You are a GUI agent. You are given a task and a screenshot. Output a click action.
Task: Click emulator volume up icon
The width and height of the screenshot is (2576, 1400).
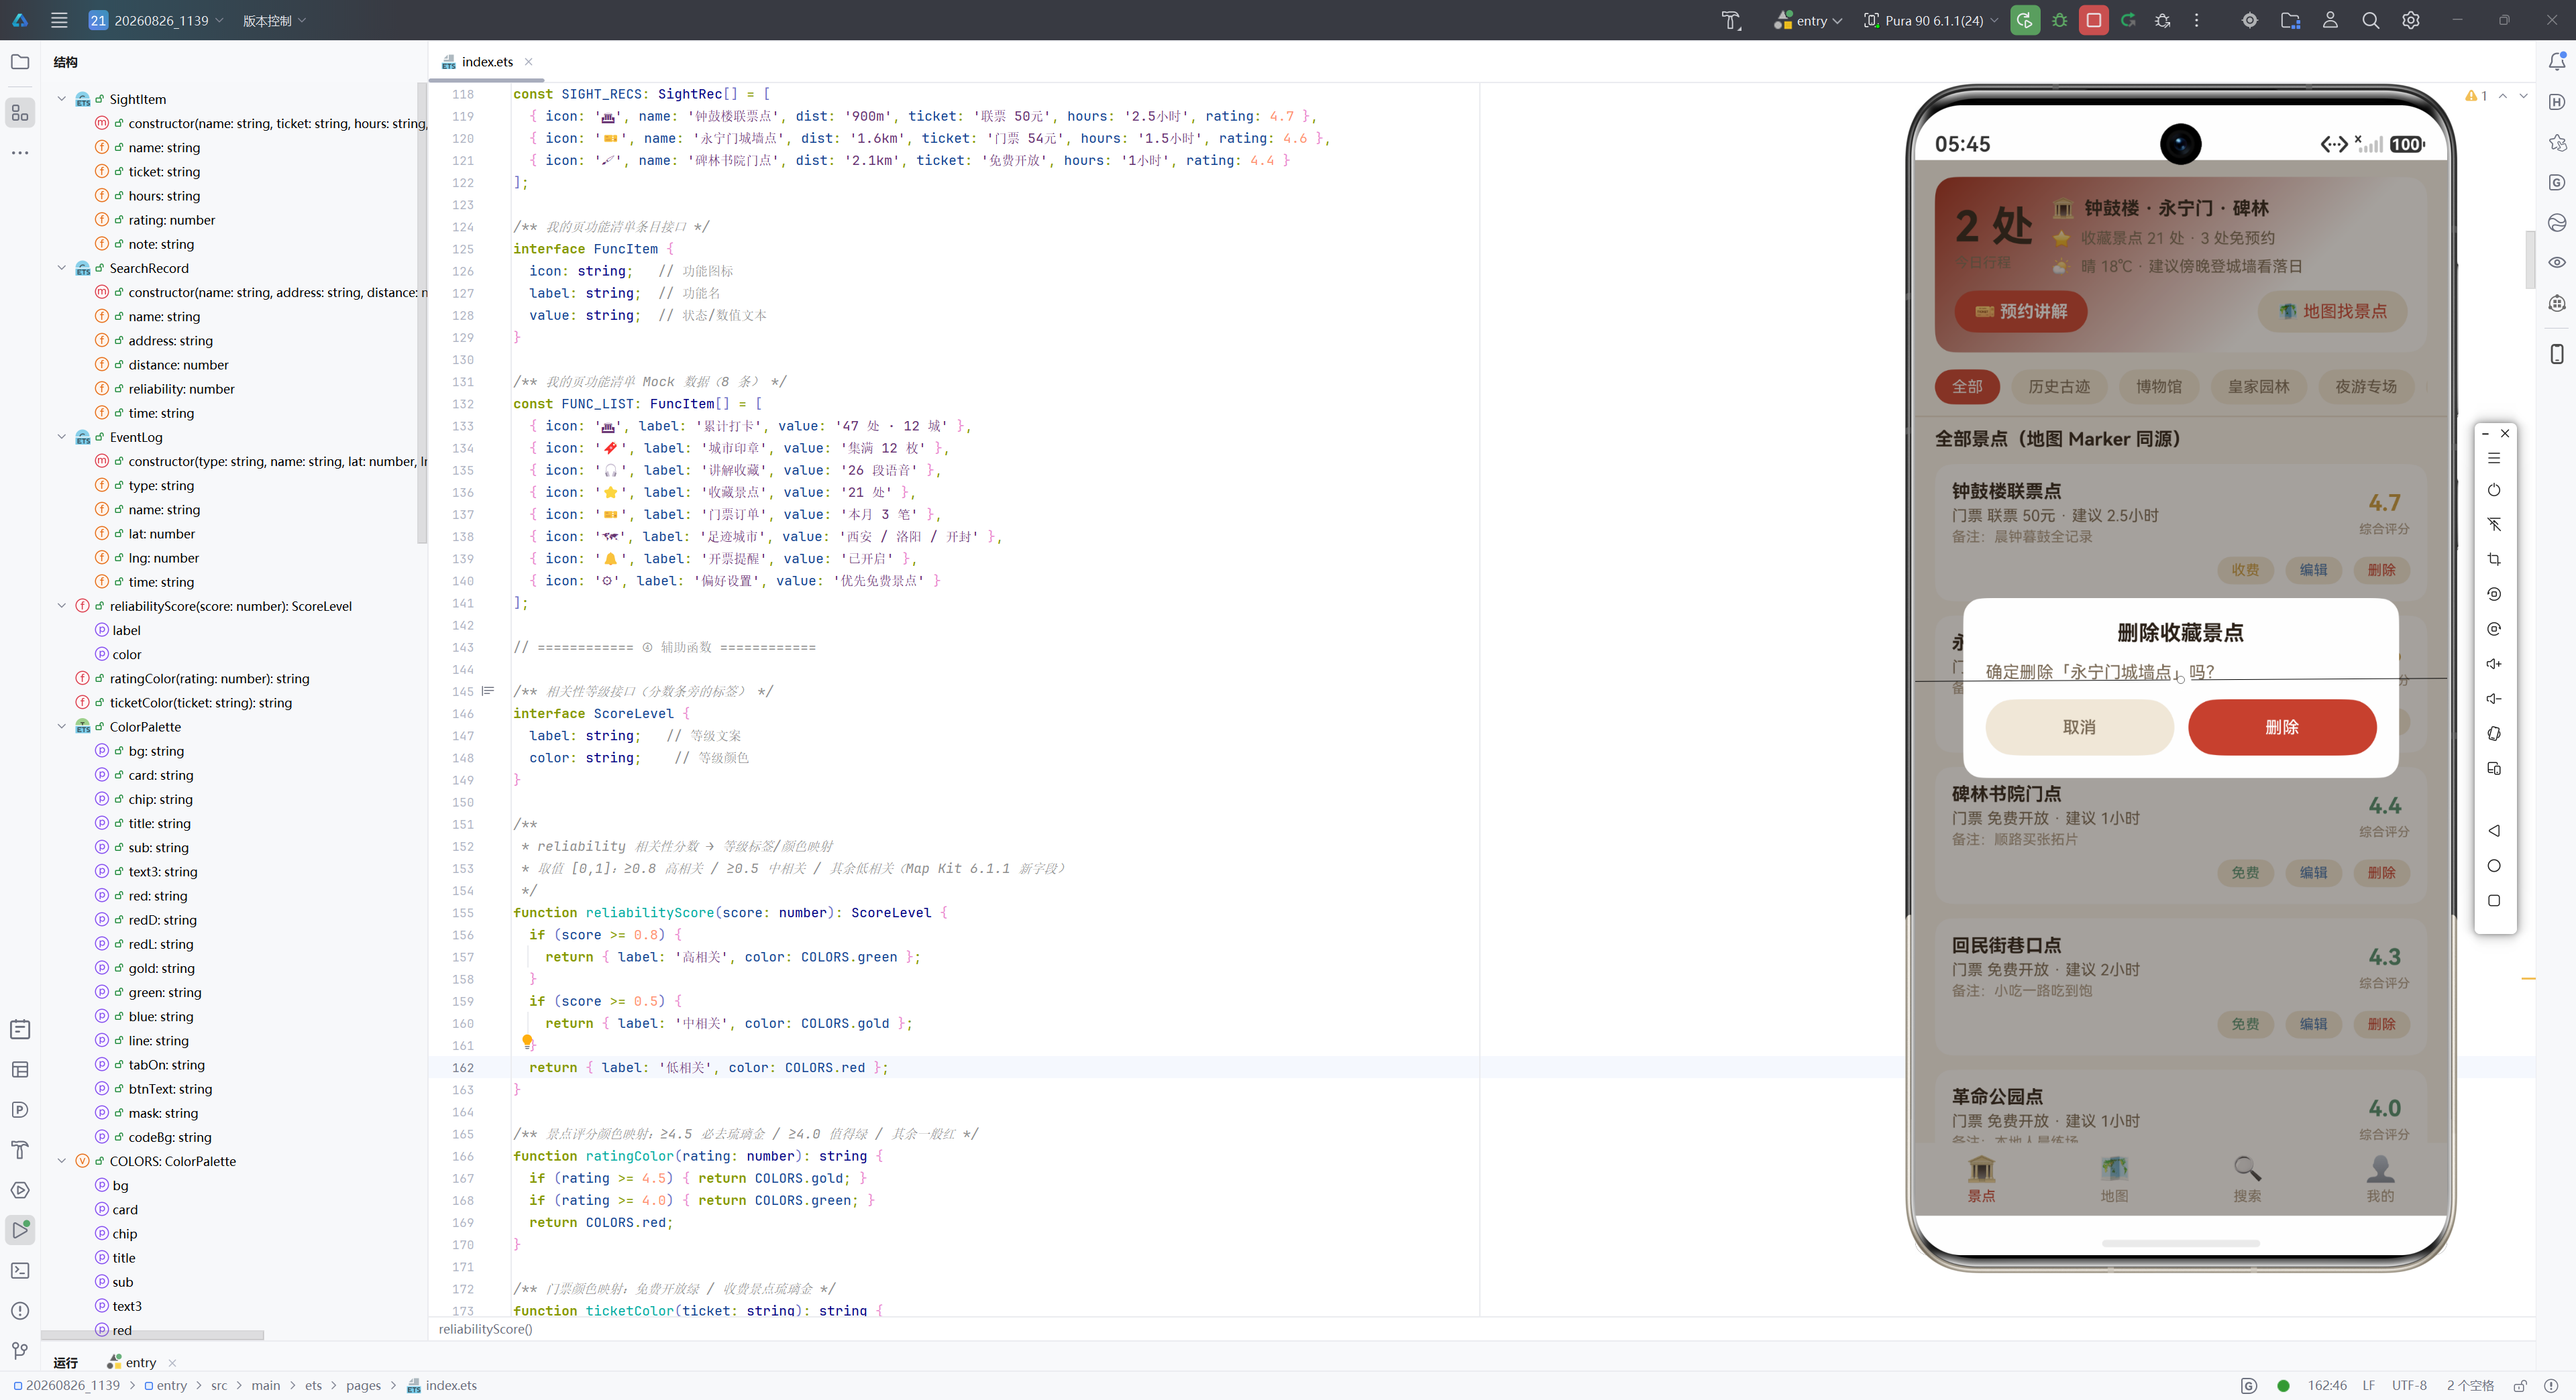point(2494,664)
